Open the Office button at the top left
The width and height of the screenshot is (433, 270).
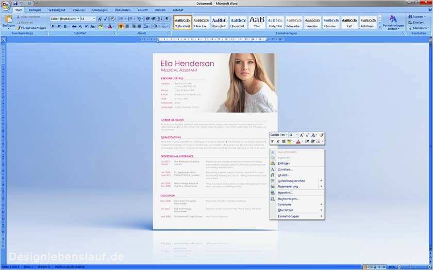click(6, 6)
